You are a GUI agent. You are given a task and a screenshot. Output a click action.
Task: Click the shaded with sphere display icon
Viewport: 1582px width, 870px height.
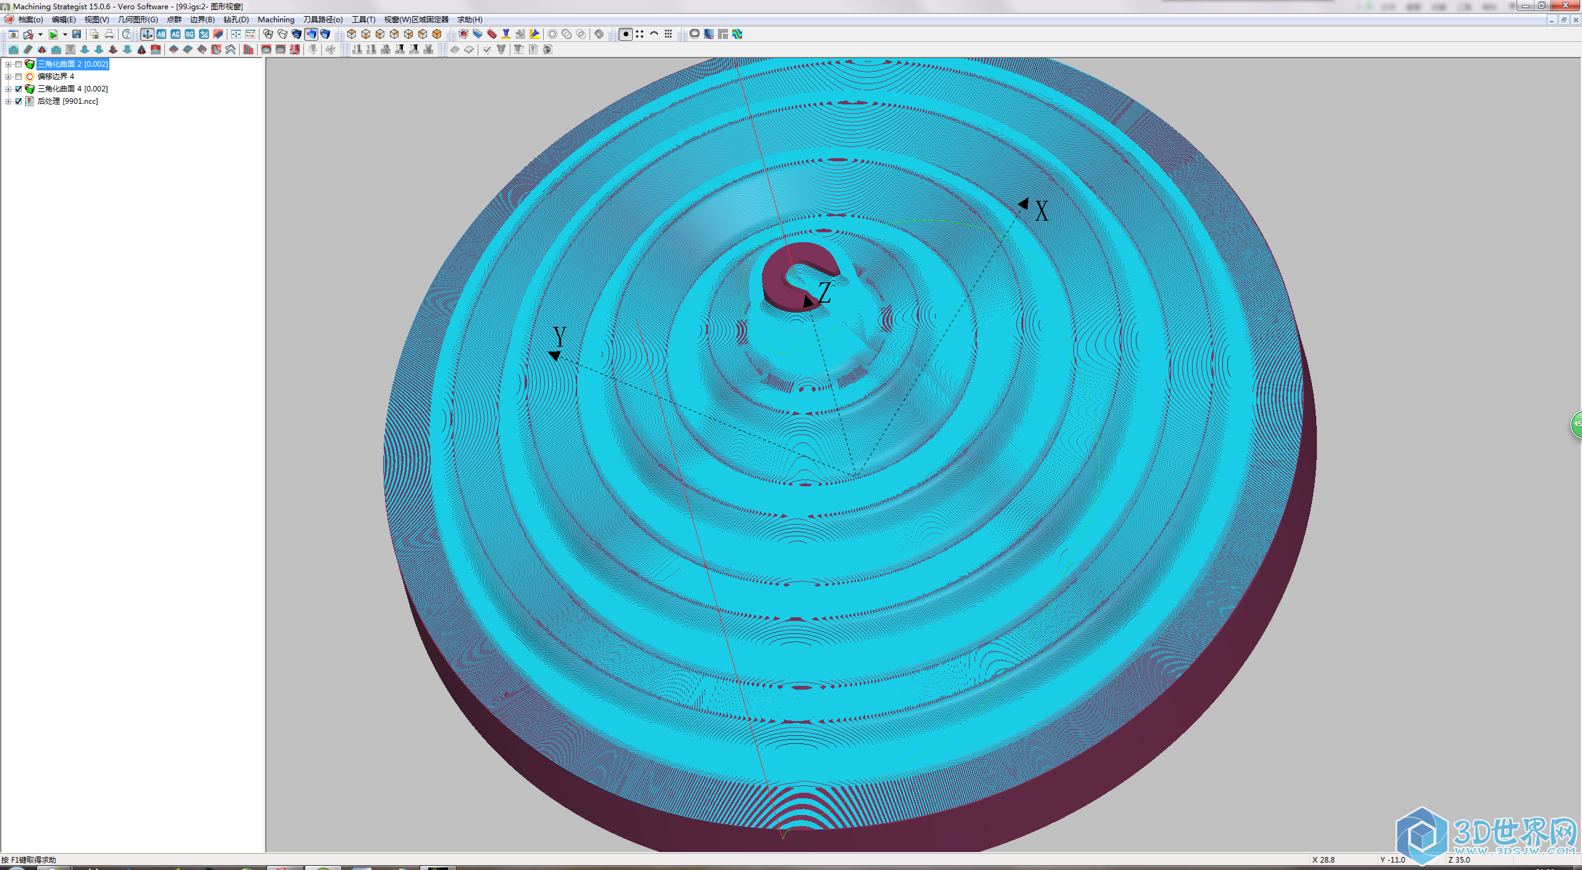tap(311, 34)
